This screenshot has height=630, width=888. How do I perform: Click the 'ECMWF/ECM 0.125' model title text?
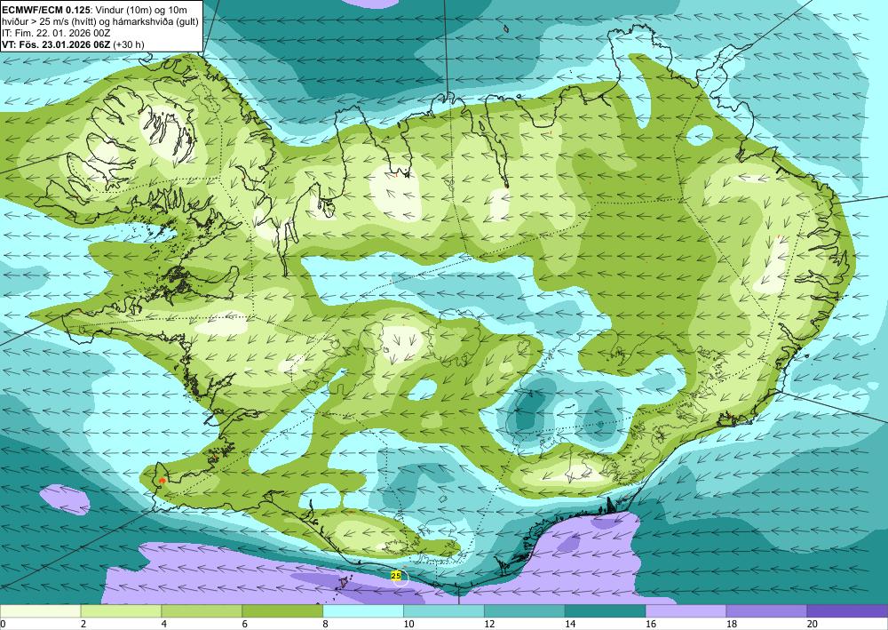click(x=45, y=10)
